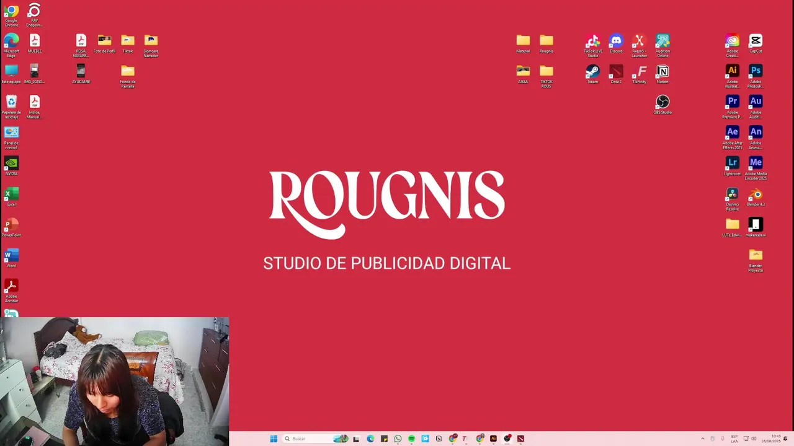Select the Foto de Perfil folder
The image size is (794, 446).
104,43
